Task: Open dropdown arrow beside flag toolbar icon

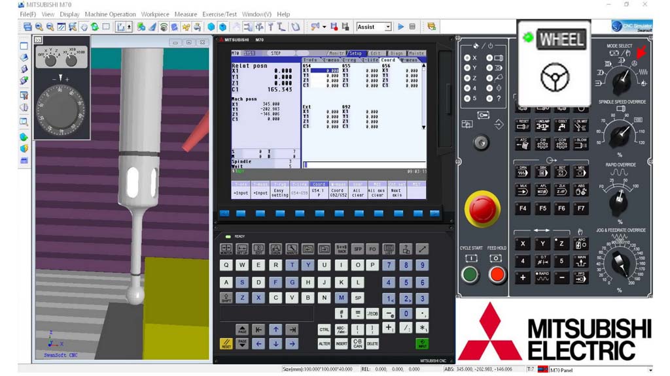Action: point(325,27)
